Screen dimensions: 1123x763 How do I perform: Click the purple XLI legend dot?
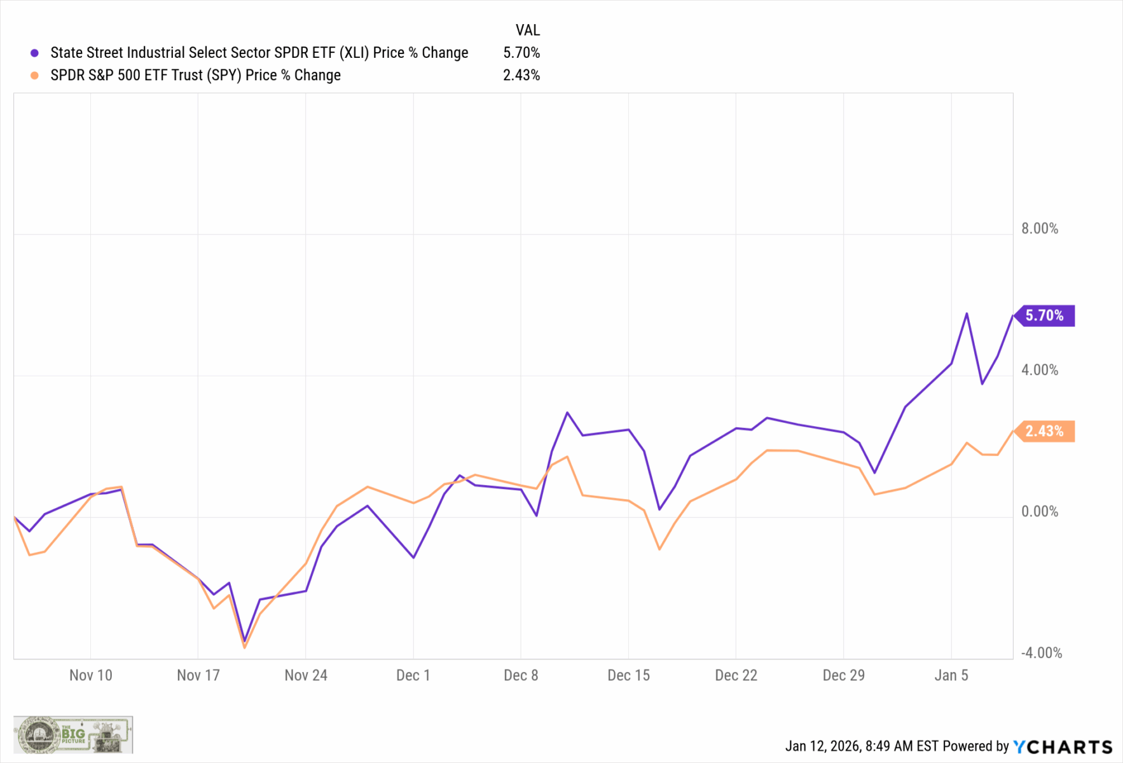pos(35,53)
